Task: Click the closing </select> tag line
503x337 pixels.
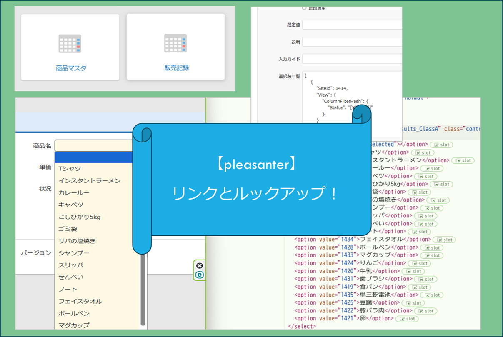Action: click(x=302, y=327)
